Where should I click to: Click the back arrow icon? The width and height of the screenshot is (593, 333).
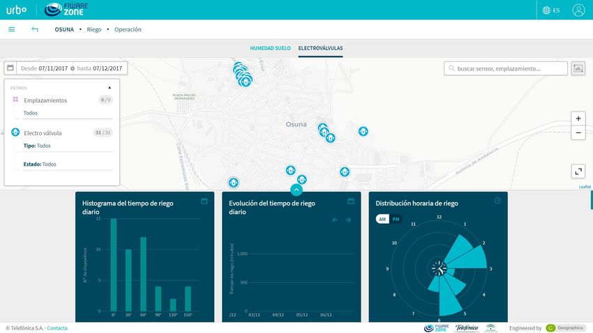pyautogui.click(x=35, y=29)
